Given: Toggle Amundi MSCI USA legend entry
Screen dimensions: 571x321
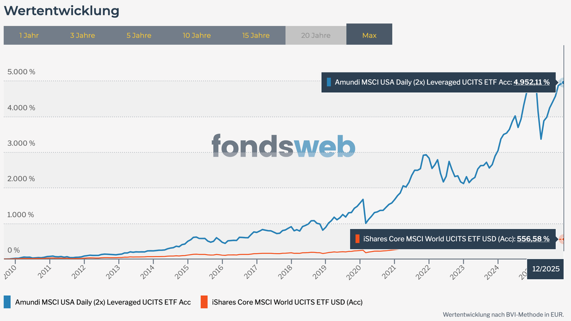Looking at the screenshot, I should pyautogui.click(x=103, y=302).
